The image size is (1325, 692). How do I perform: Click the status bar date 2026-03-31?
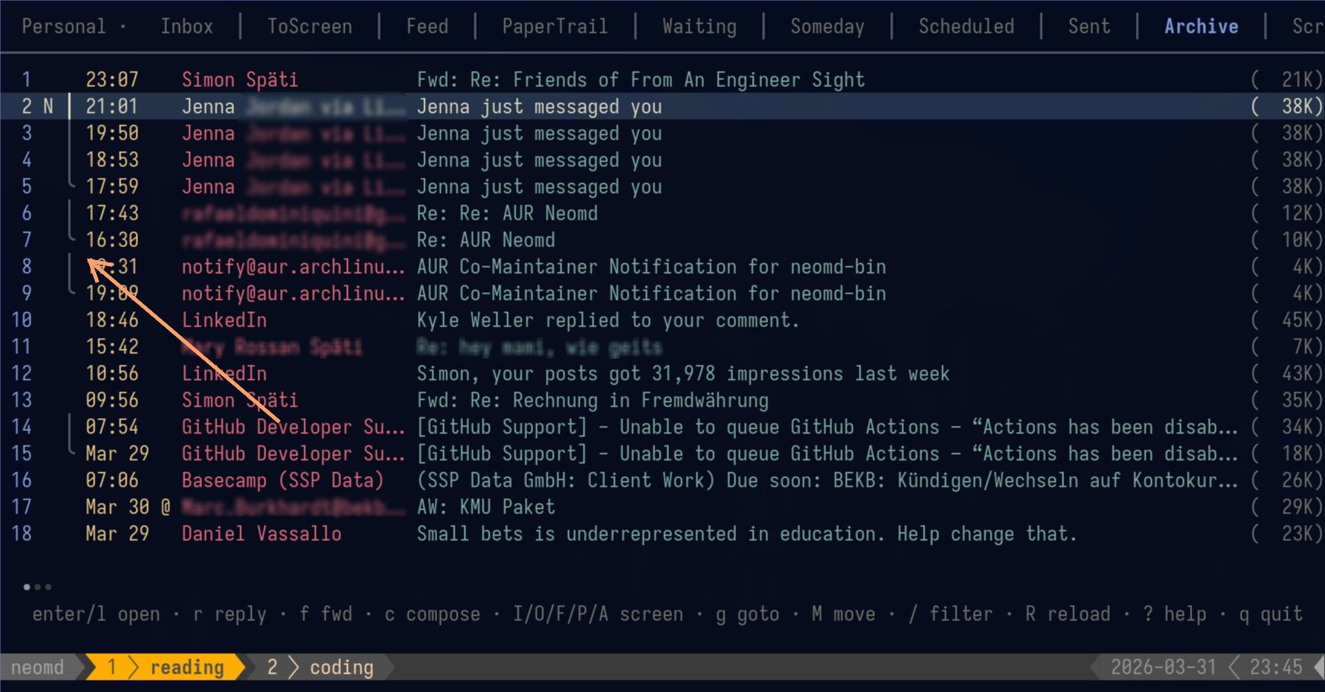pyautogui.click(x=1163, y=668)
